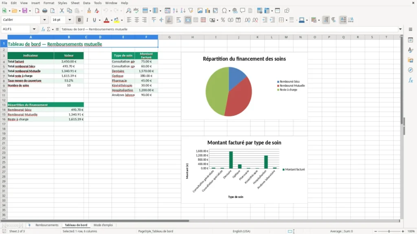This screenshot has height=234, width=417.
Task: Increase indent
Action: (x=265, y=20)
